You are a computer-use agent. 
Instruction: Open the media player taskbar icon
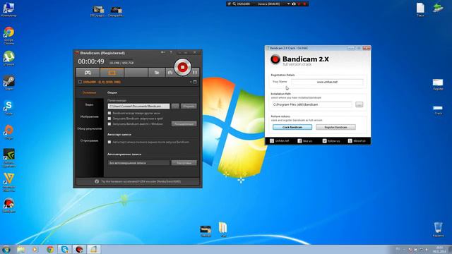point(35,249)
